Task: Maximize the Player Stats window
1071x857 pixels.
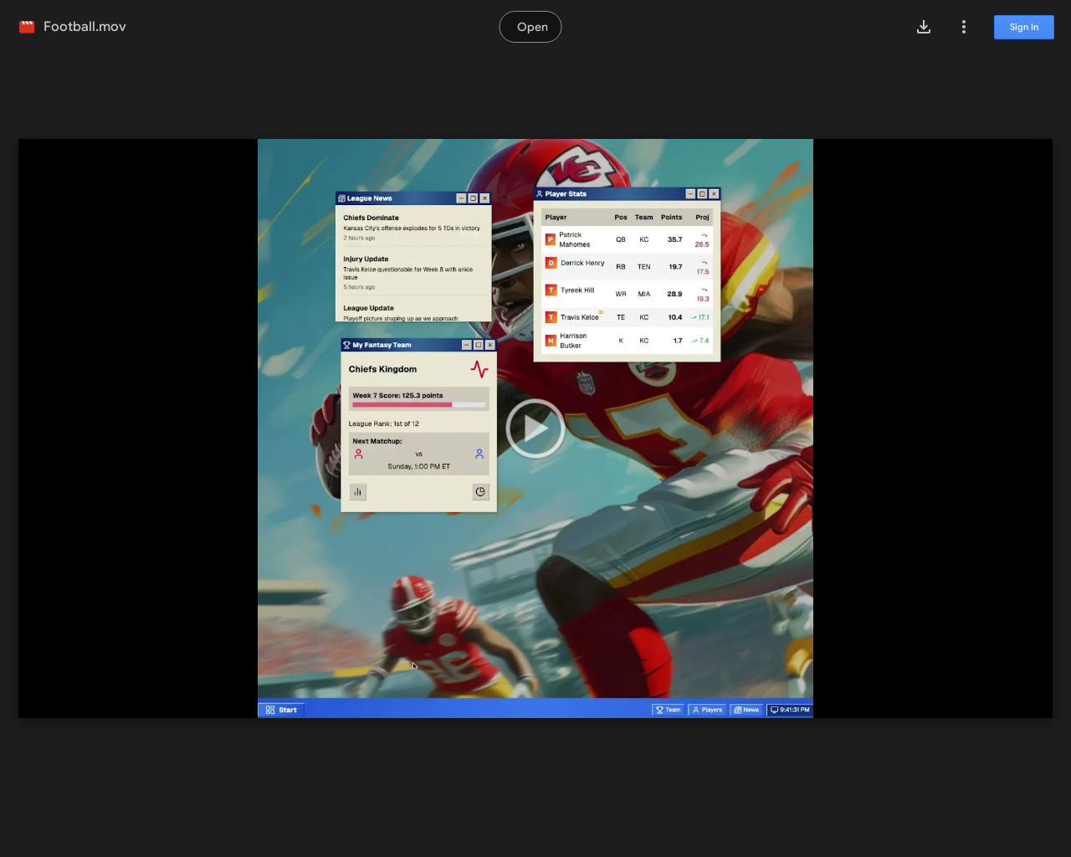Action: tap(702, 193)
